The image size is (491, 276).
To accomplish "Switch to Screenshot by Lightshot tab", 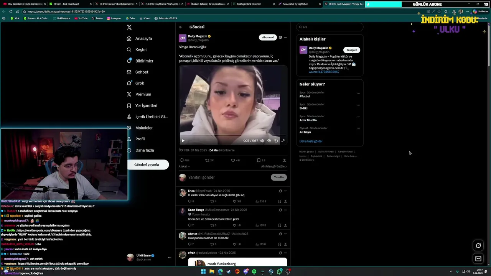I will click(x=300, y=4).
